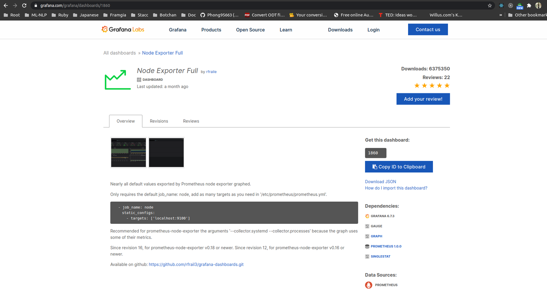Go back with browser back arrow

[6, 5]
